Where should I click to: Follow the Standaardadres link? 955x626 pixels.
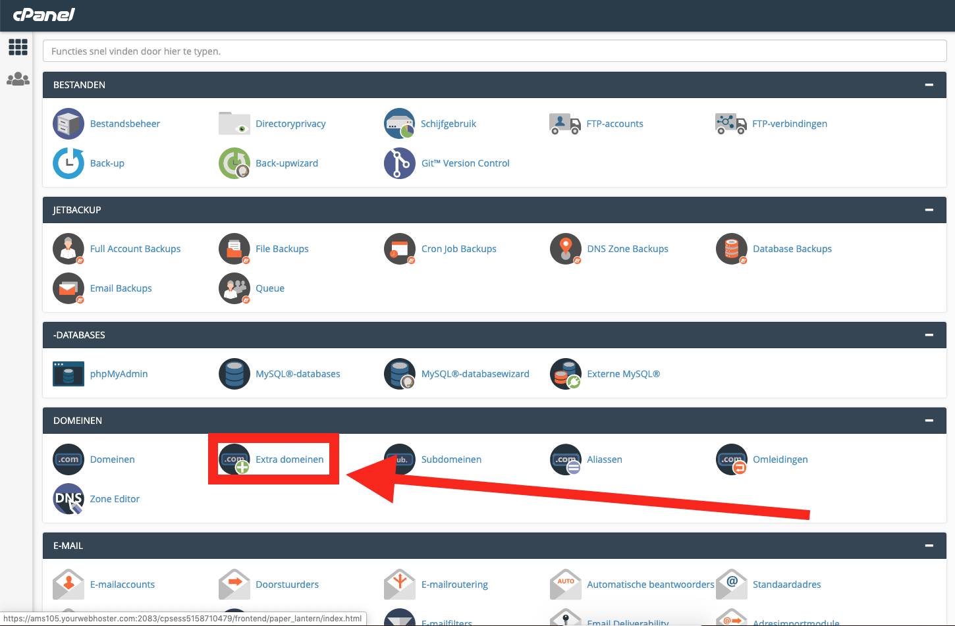click(787, 585)
